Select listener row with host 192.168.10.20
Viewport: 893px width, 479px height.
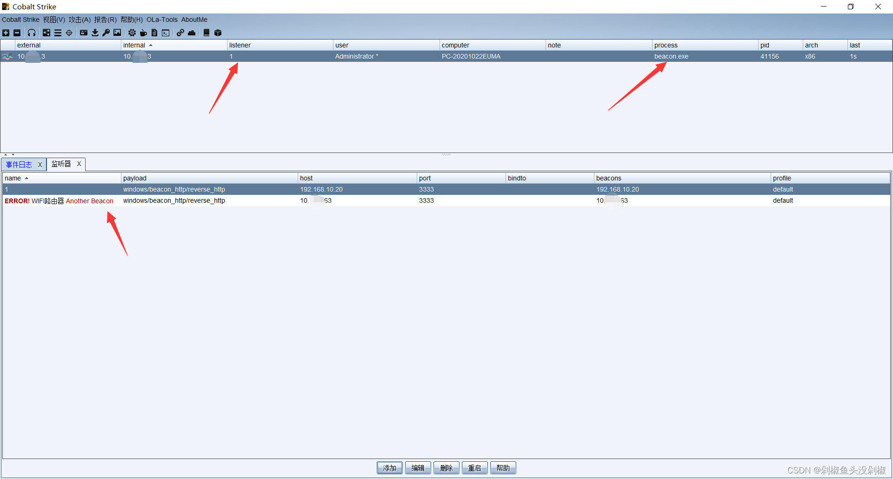pyautogui.click(x=446, y=189)
